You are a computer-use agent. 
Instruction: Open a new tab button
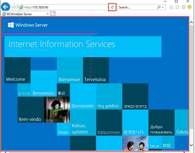click(x=53, y=14)
